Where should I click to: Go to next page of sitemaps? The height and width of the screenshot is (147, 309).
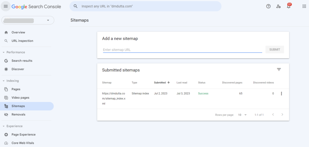coord(282,115)
